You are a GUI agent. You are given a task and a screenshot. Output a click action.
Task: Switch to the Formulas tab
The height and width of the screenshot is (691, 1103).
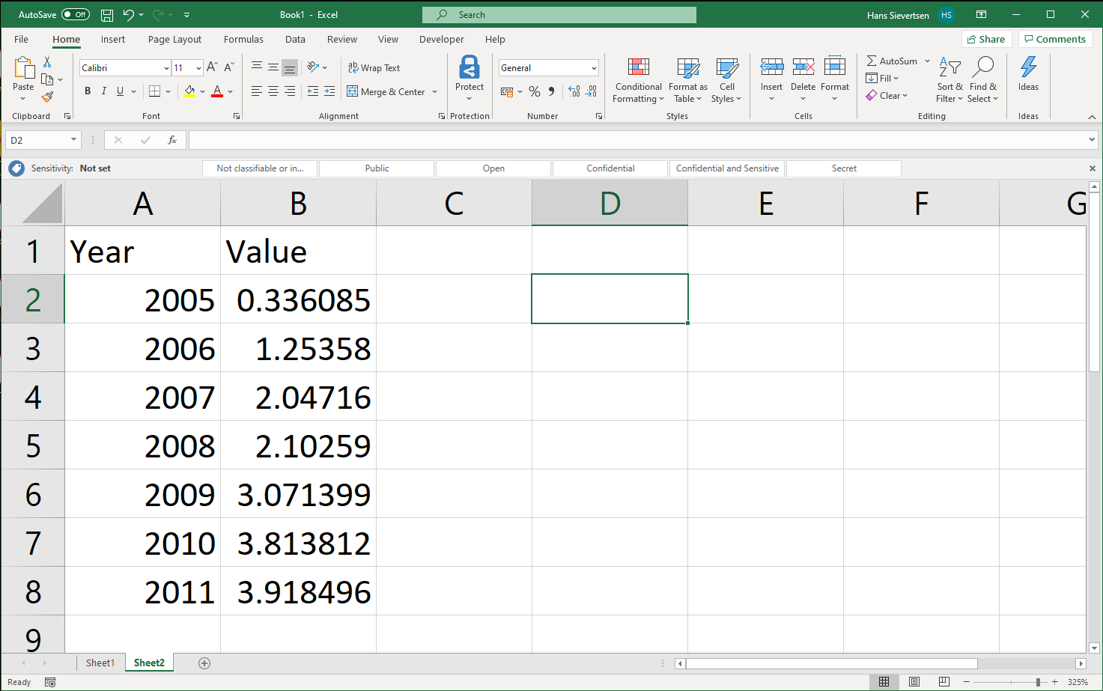tap(243, 40)
